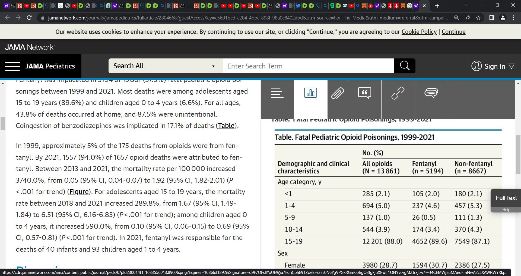Image resolution: width=521 pixels, height=276 pixels.
Task: Click the Full Text button
Action: [506, 198]
